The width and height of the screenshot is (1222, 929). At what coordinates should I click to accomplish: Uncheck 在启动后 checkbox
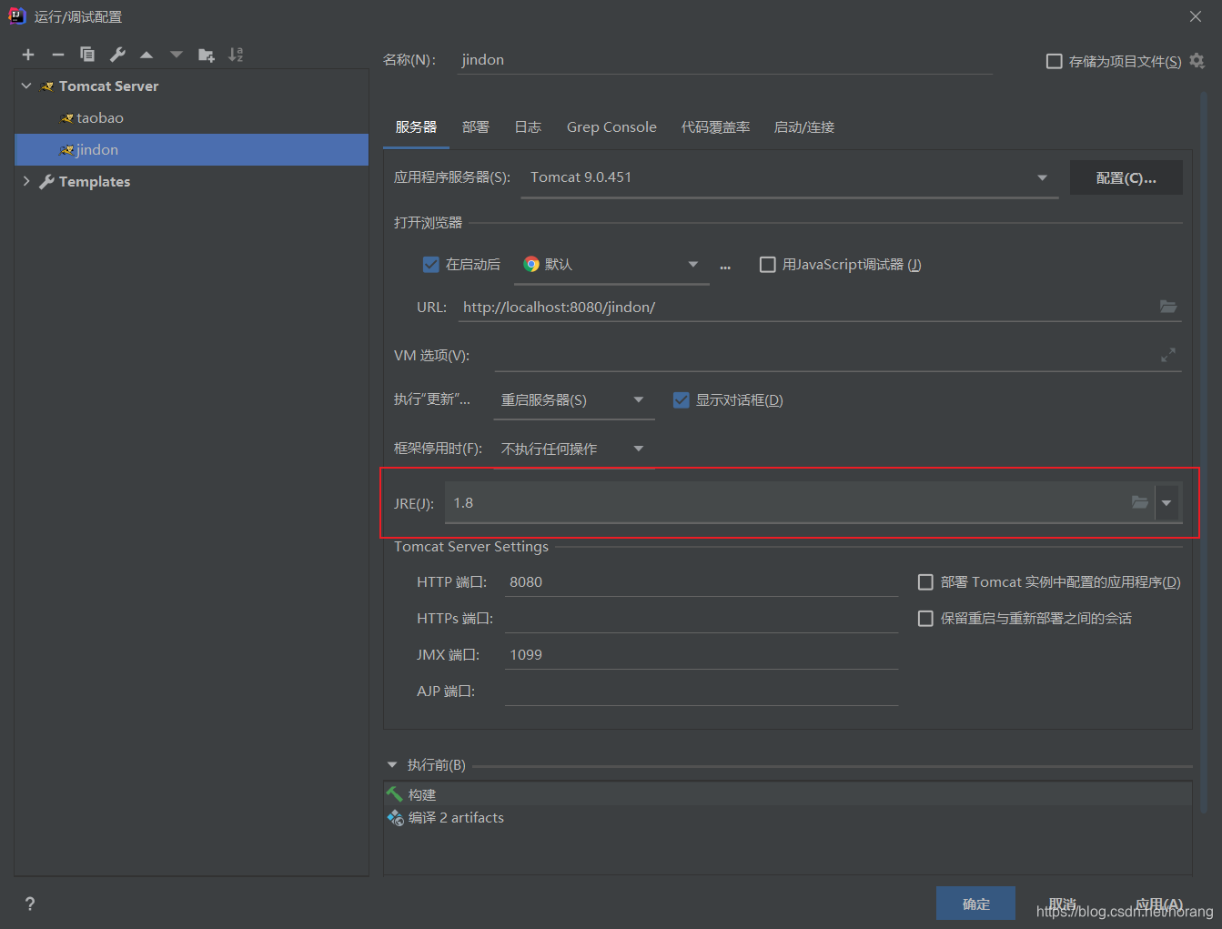[431, 264]
